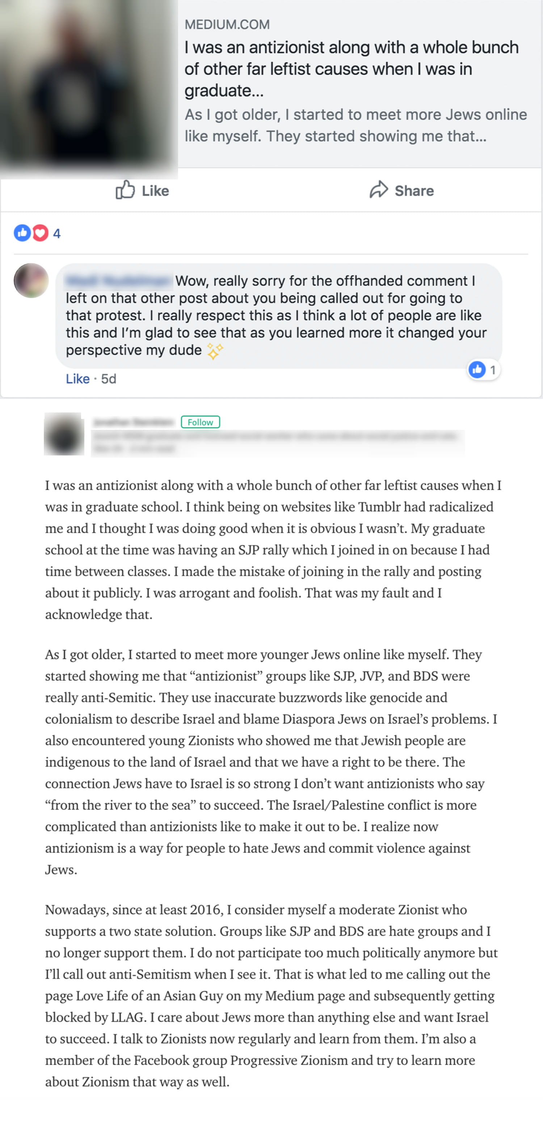The image size is (543, 1124).
Task: Click the blue like reaction icon beside the count
Action: pyautogui.click(x=22, y=233)
